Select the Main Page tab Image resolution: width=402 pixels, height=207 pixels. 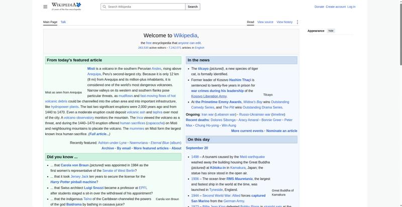50,22
